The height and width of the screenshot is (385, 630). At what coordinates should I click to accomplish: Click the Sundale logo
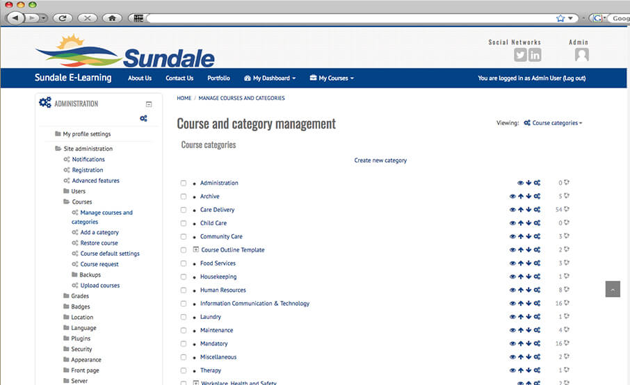(x=125, y=52)
